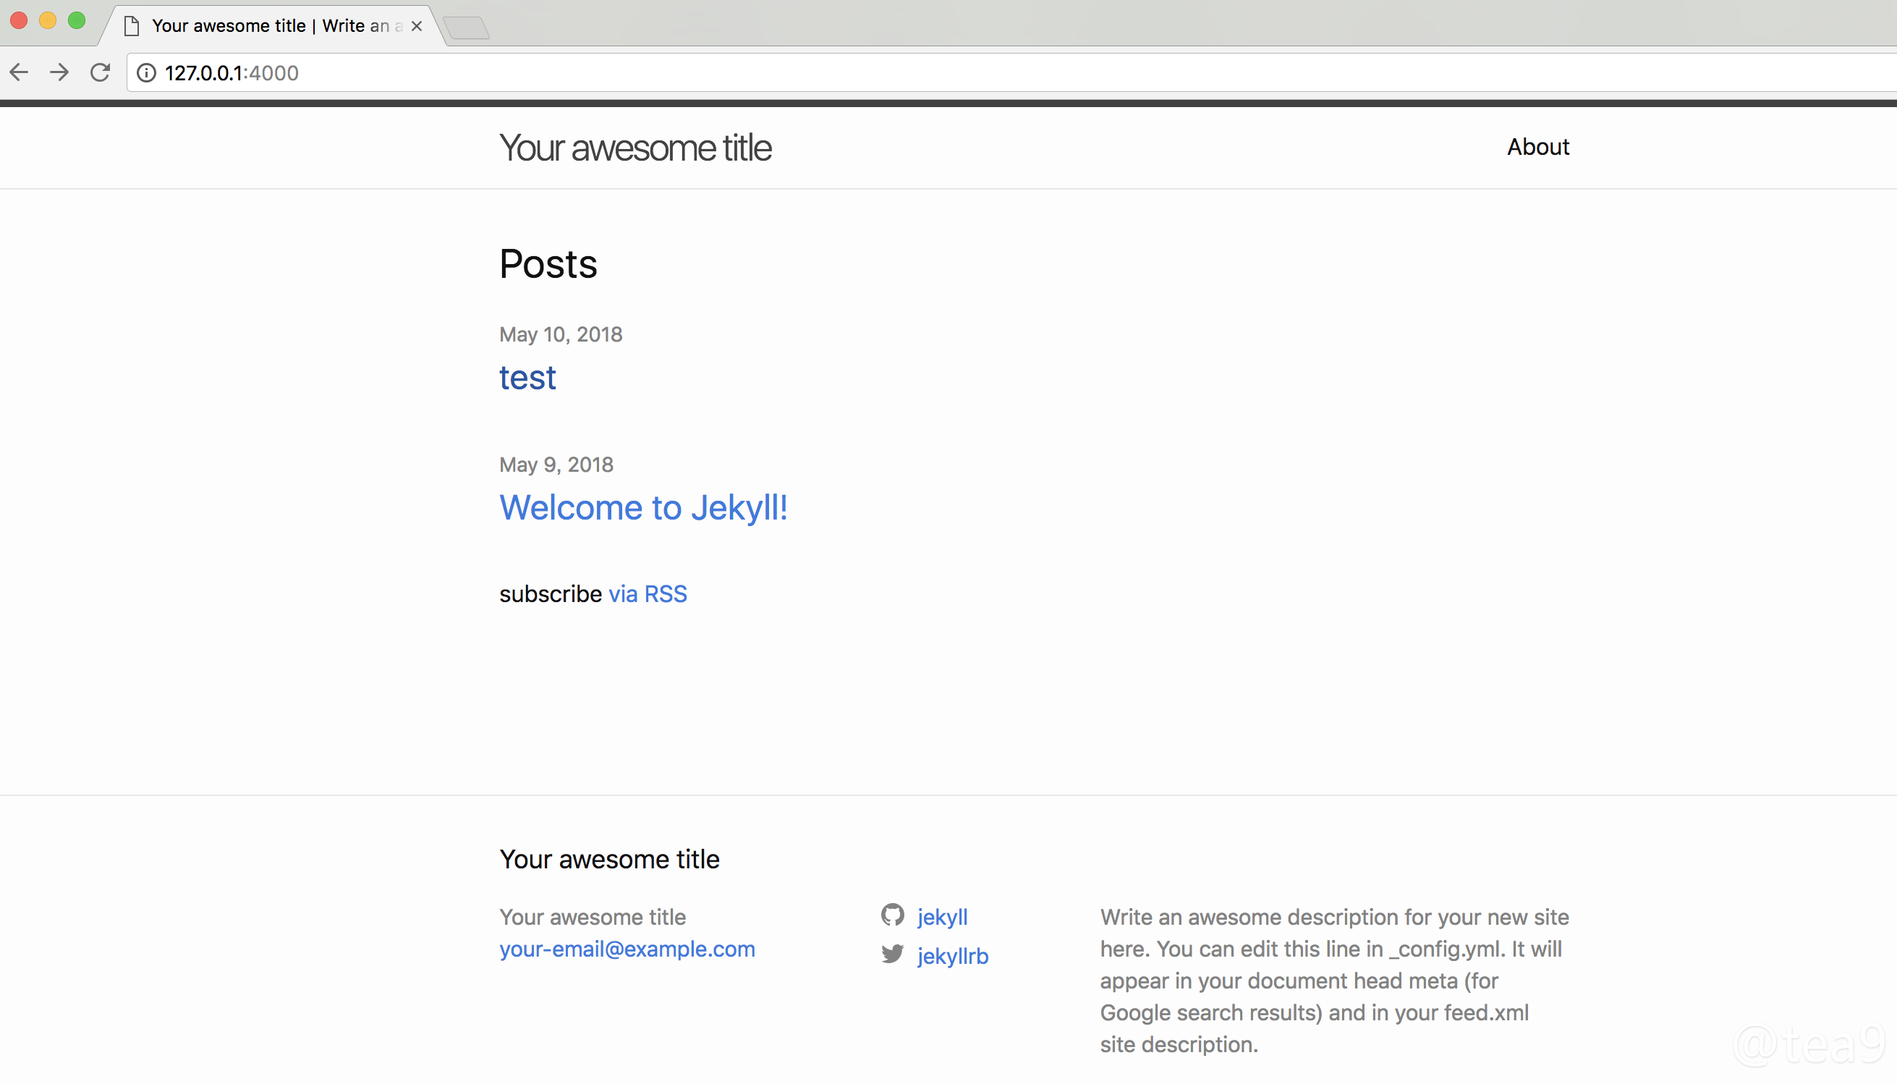Subscribe via RSS link

[648, 594]
